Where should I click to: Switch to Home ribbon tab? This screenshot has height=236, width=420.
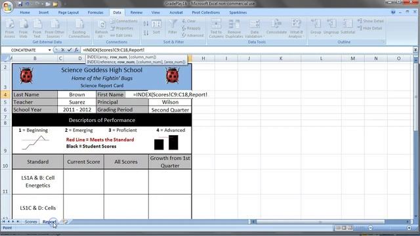click(25, 12)
